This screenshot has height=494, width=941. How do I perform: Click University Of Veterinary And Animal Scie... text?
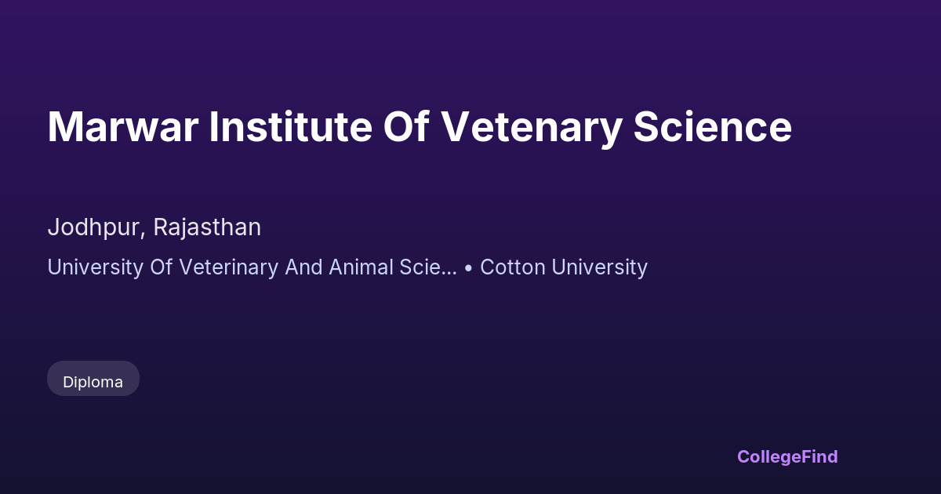tap(252, 267)
